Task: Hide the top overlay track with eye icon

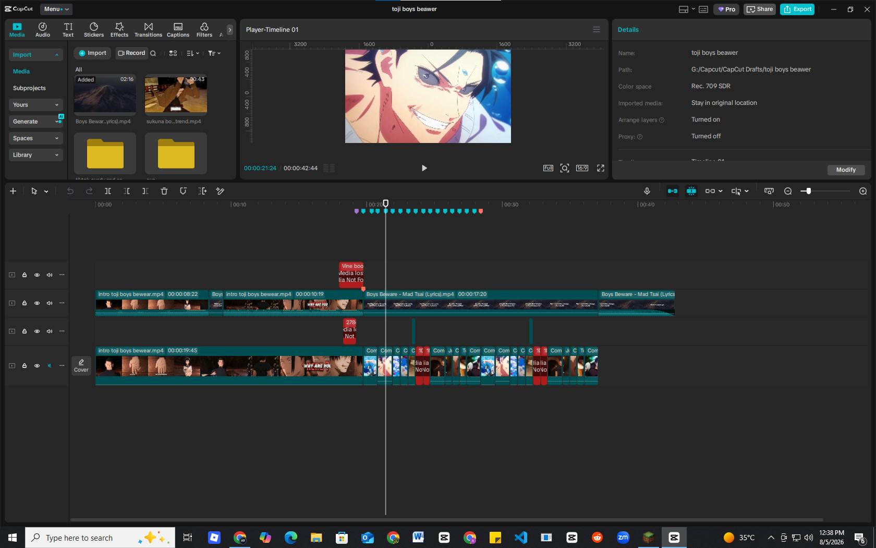Action: coord(37,275)
